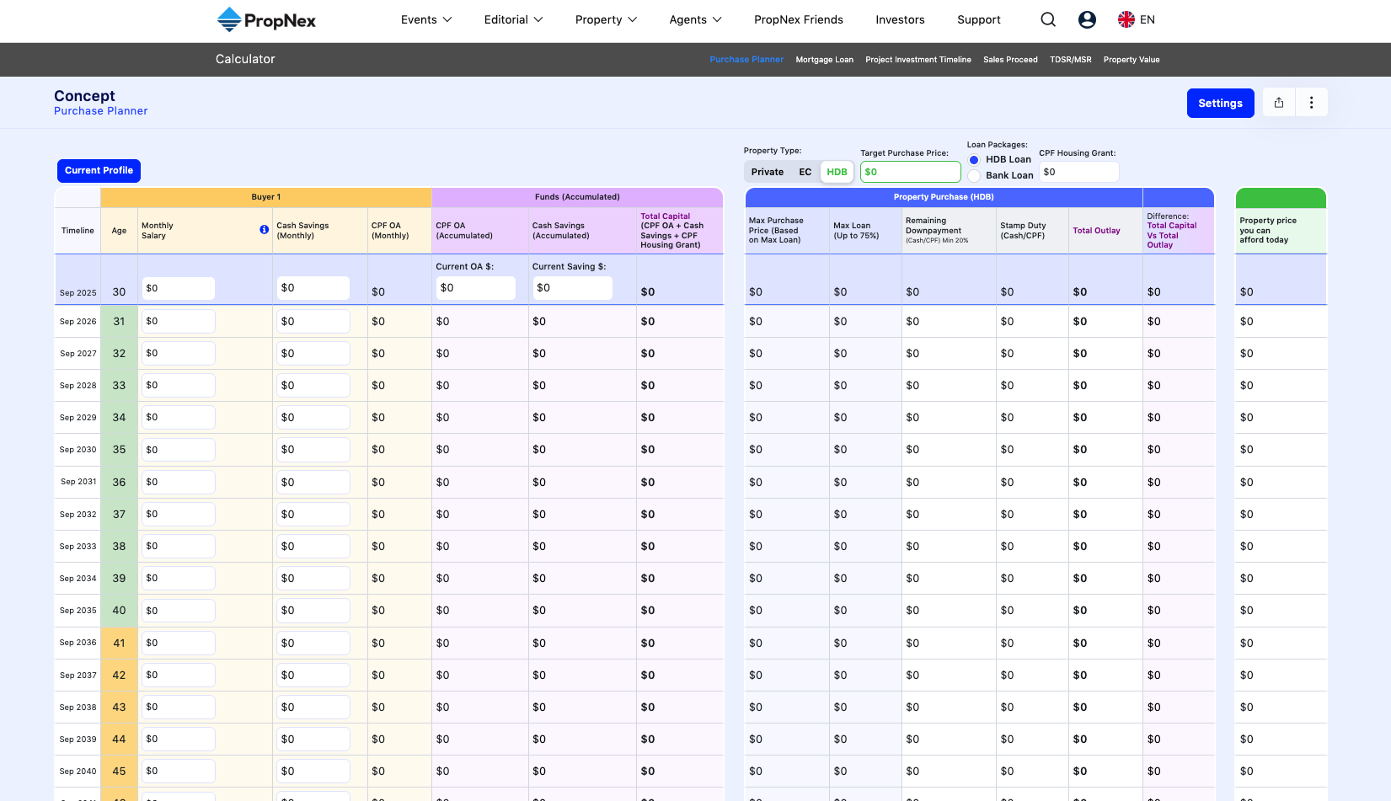Click the Target Purchase Price input
The height and width of the screenshot is (801, 1391).
pyautogui.click(x=910, y=172)
